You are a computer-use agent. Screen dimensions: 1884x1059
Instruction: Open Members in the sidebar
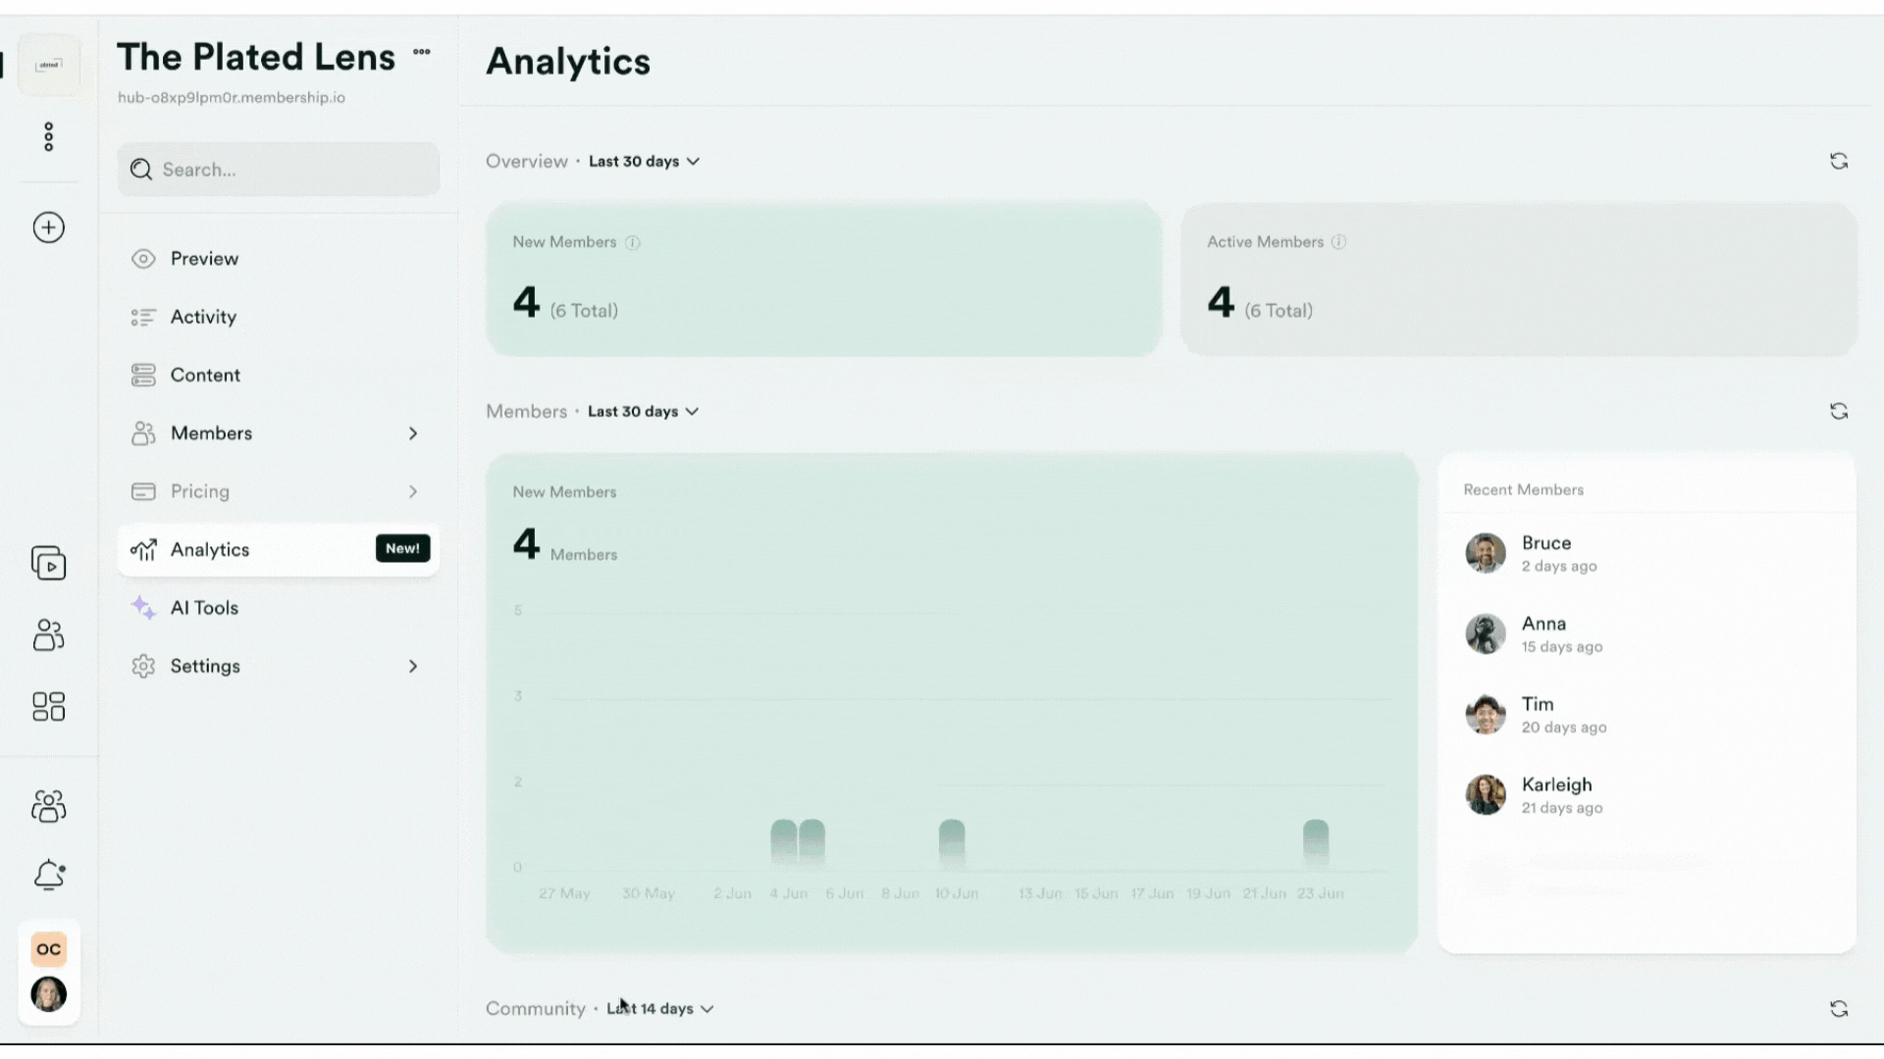pyautogui.click(x=279, y=433)
